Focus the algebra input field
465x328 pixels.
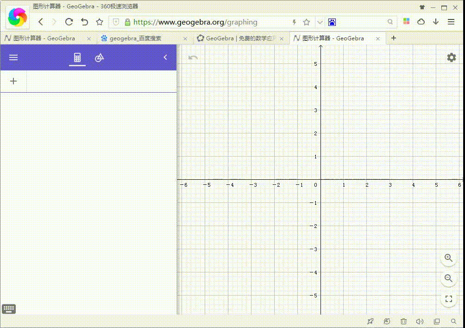click(x=101, y=81)
